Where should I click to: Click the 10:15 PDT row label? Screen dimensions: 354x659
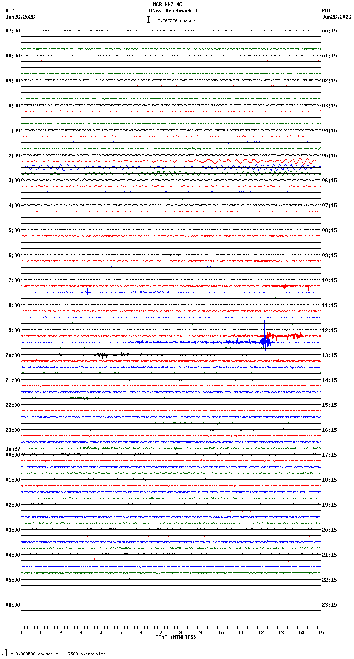click(x=329, y=280)
